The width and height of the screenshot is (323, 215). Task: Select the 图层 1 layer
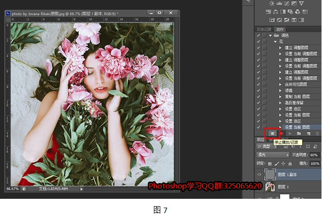288,187
